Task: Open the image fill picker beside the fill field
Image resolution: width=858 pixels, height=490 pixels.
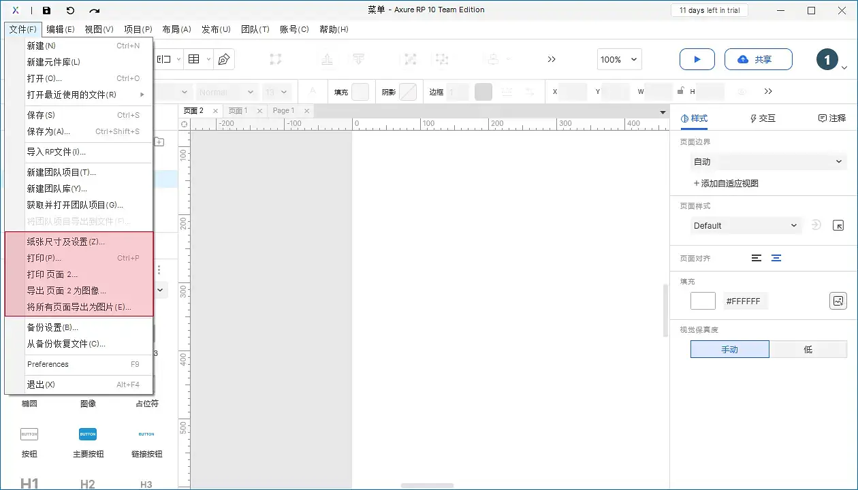Action: [x=838, y=300]
